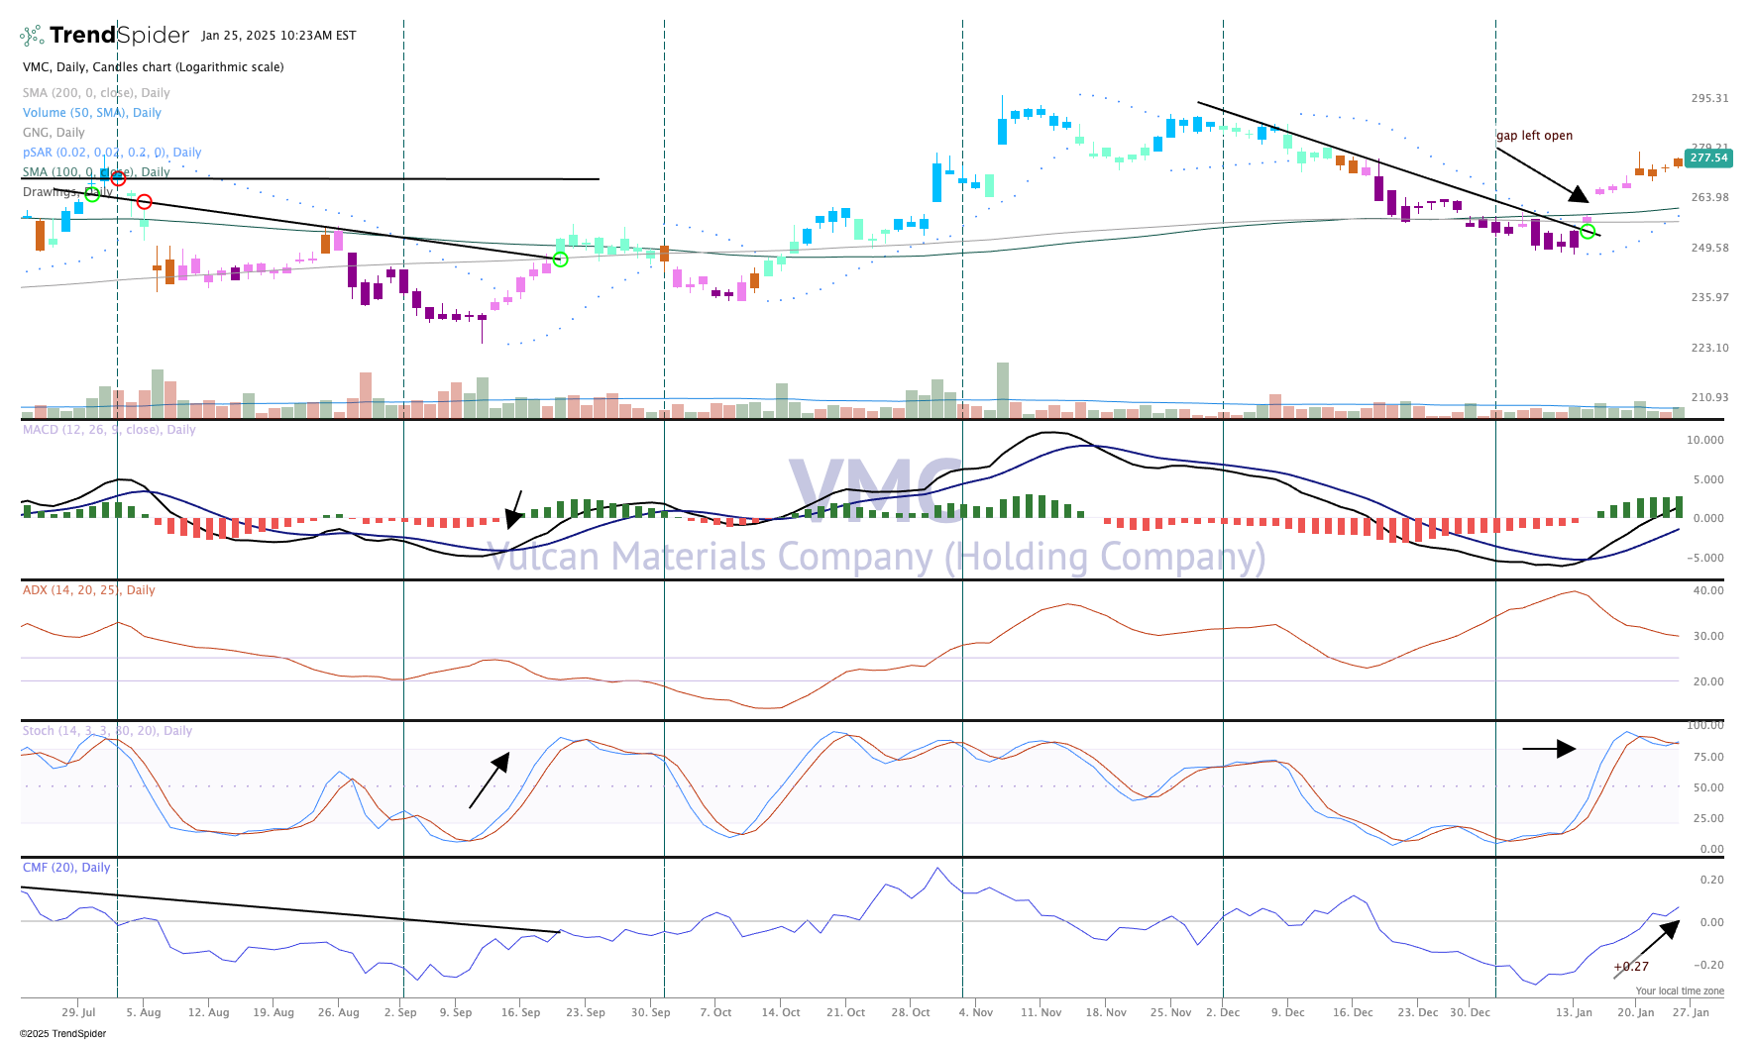Click the TrendSpider logo icon
1754x1043 pixels.
tap(32, 36)
